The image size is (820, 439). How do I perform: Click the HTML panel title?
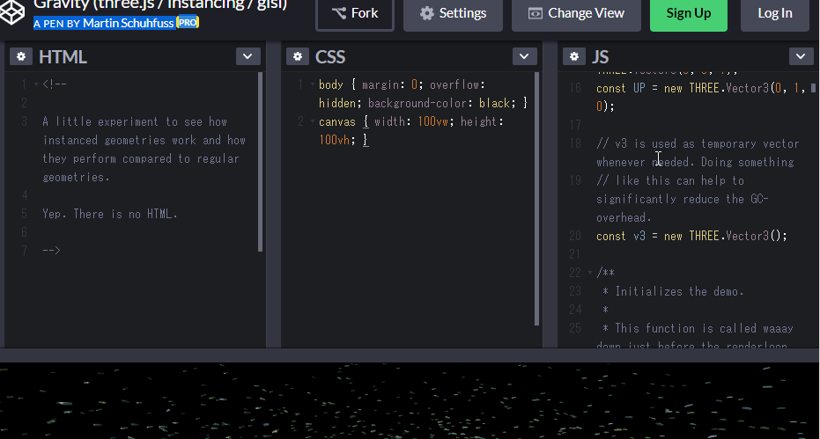[63, 57]
